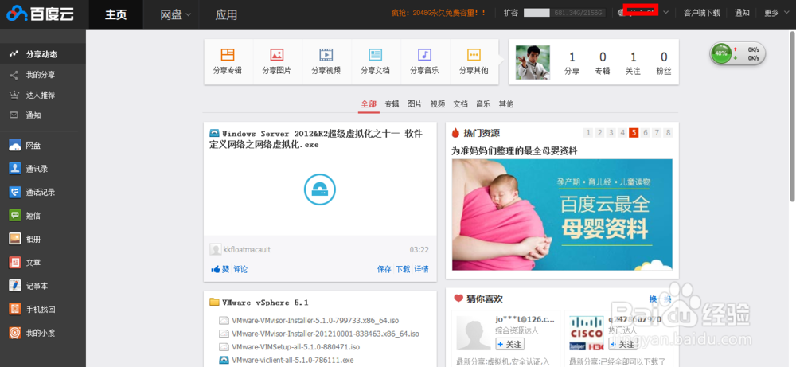Open 短信 messages in sidebar
Screen dimensions: 796x367
click(x=43, y=216)
